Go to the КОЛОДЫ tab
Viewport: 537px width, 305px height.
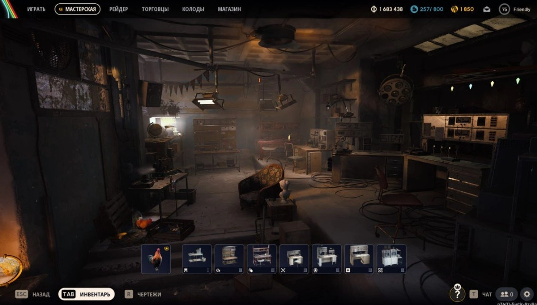coord(193,9)
